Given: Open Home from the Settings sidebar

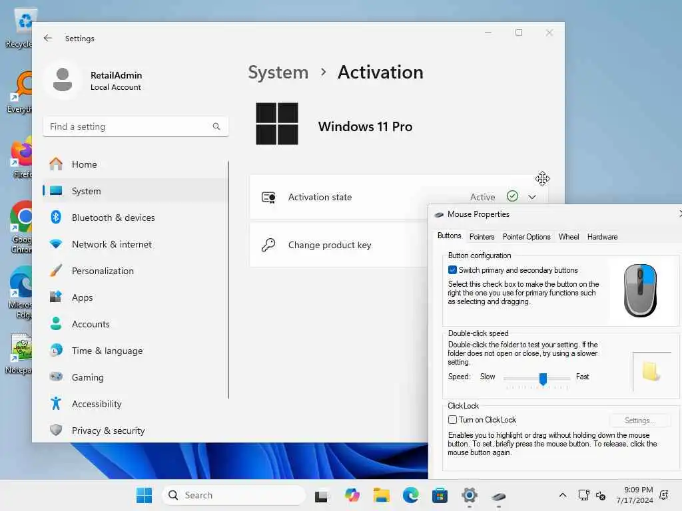Looking at the screenshot, I should coord(136,164).
